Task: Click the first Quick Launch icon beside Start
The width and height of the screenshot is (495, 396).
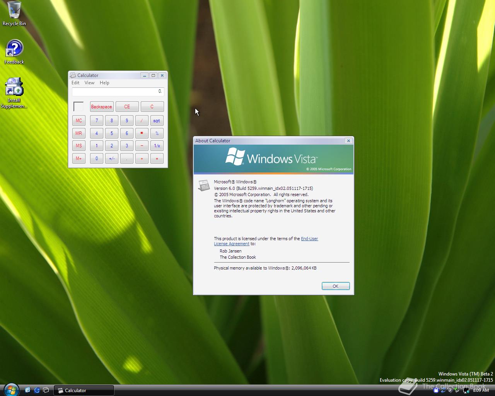Action: (x=27, y=390)
